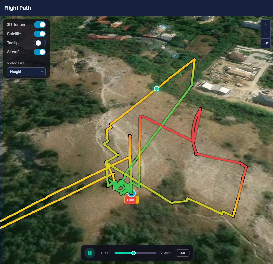Click the total duration label 25:09
The height and width of the screenshot is (264, 273).
165,253
